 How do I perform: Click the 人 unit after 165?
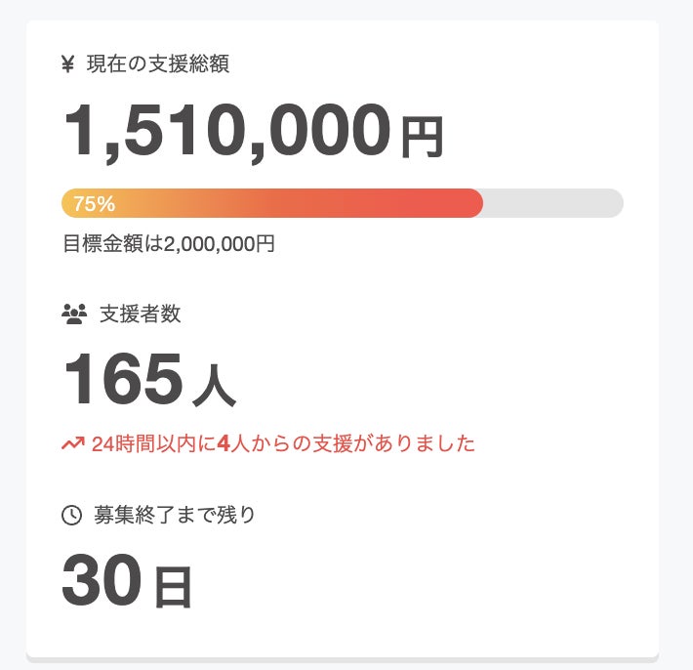pyautogui.click(x=214, y=386)
